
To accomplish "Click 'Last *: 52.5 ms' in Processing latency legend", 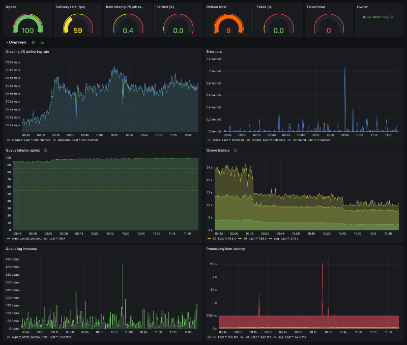I will coord(296,337).
